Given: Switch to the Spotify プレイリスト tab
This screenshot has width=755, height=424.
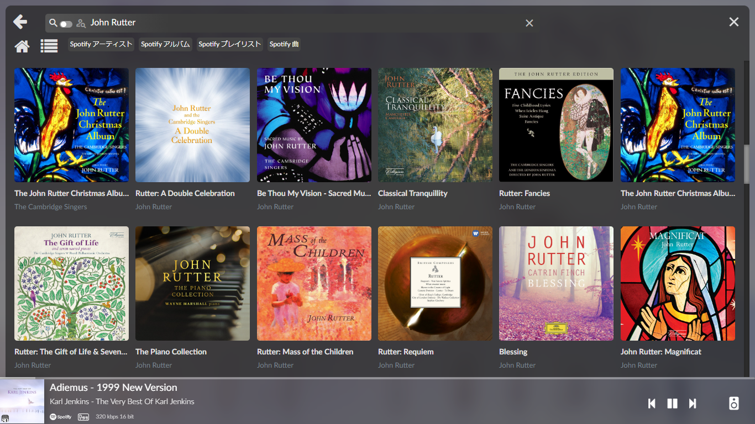Looking at the screenshot, I should click(x=229, y=44).
